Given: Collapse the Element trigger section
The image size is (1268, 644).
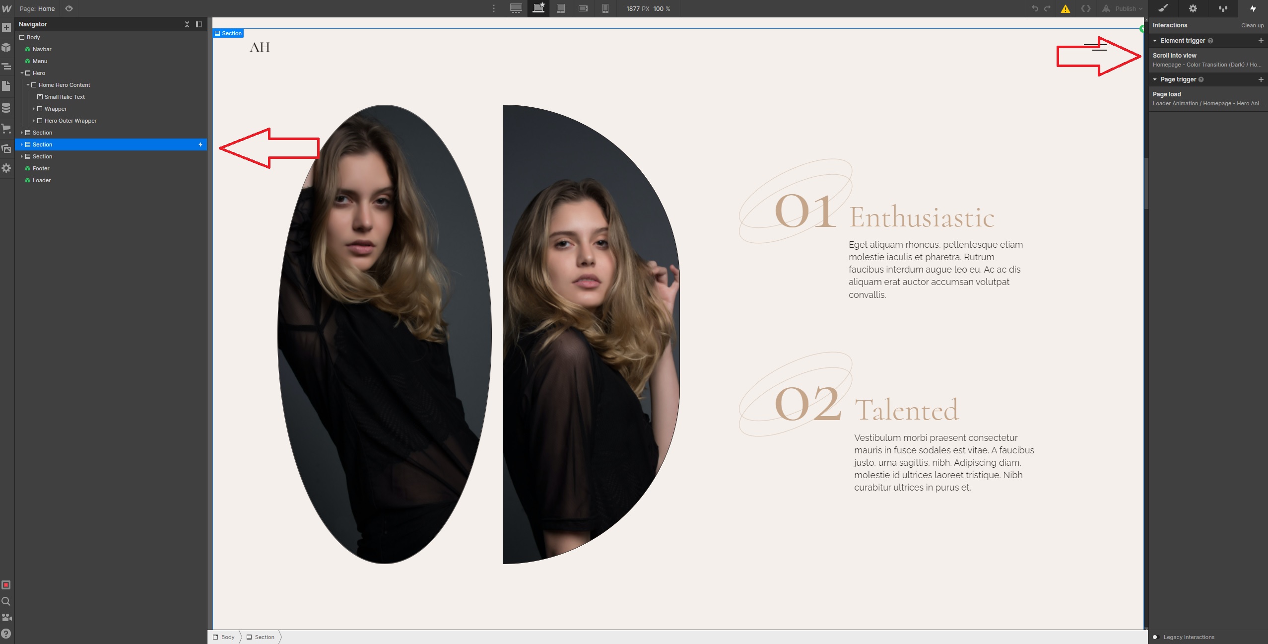Looking at the screenshot, I should 1155,41.
